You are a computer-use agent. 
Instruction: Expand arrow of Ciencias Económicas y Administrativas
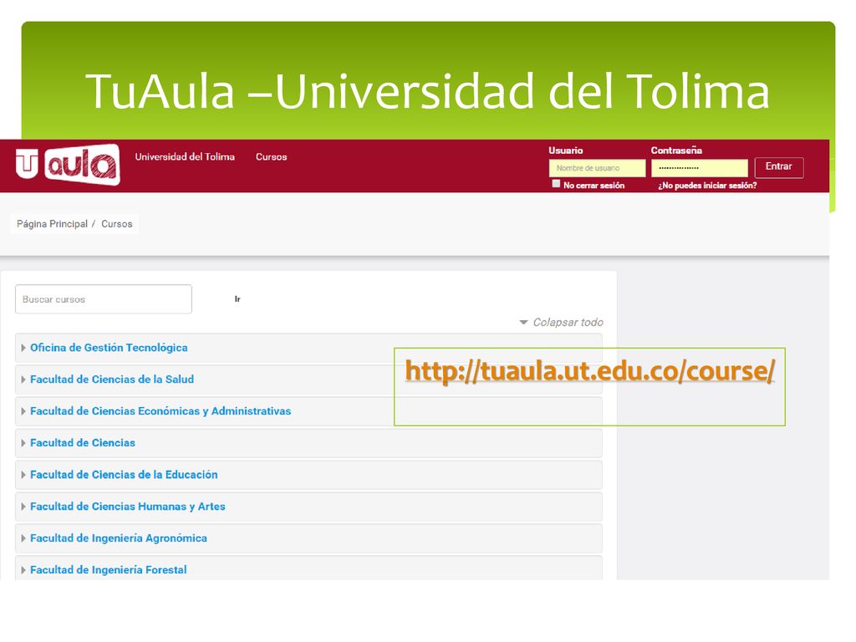(23, 411)
